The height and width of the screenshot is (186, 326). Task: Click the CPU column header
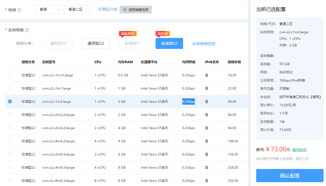[98, 62]
